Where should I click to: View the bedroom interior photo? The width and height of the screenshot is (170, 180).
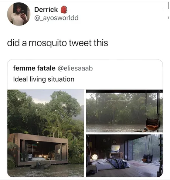click(124, 156)
